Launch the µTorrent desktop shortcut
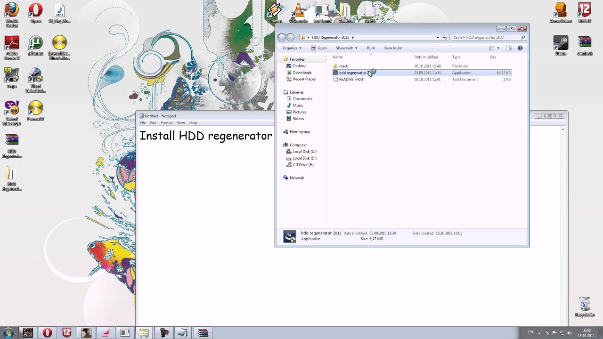603x339 pixels. 36,46
